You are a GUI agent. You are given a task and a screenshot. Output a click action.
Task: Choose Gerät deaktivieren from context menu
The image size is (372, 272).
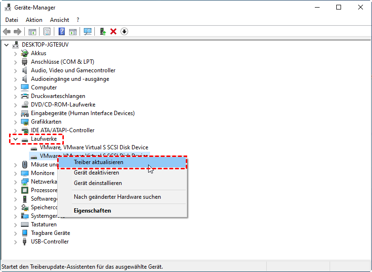(122, 173)
